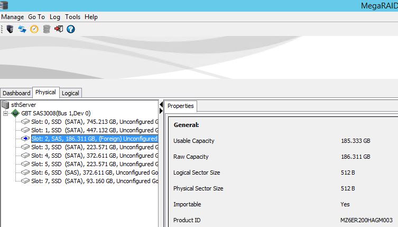The height and width of the screenshot is (227, 398).
Task: Select GBT SAS3008(Bus 1,Dev 0) controller
Action: click(56, 113)
